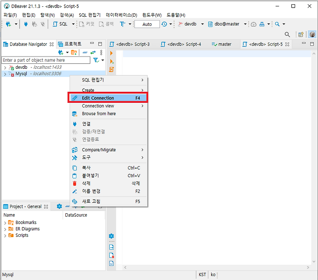318x280 pixels.
Task: Open SQL 편집기 submenu in context menu
Action: [x=109, y=80]
